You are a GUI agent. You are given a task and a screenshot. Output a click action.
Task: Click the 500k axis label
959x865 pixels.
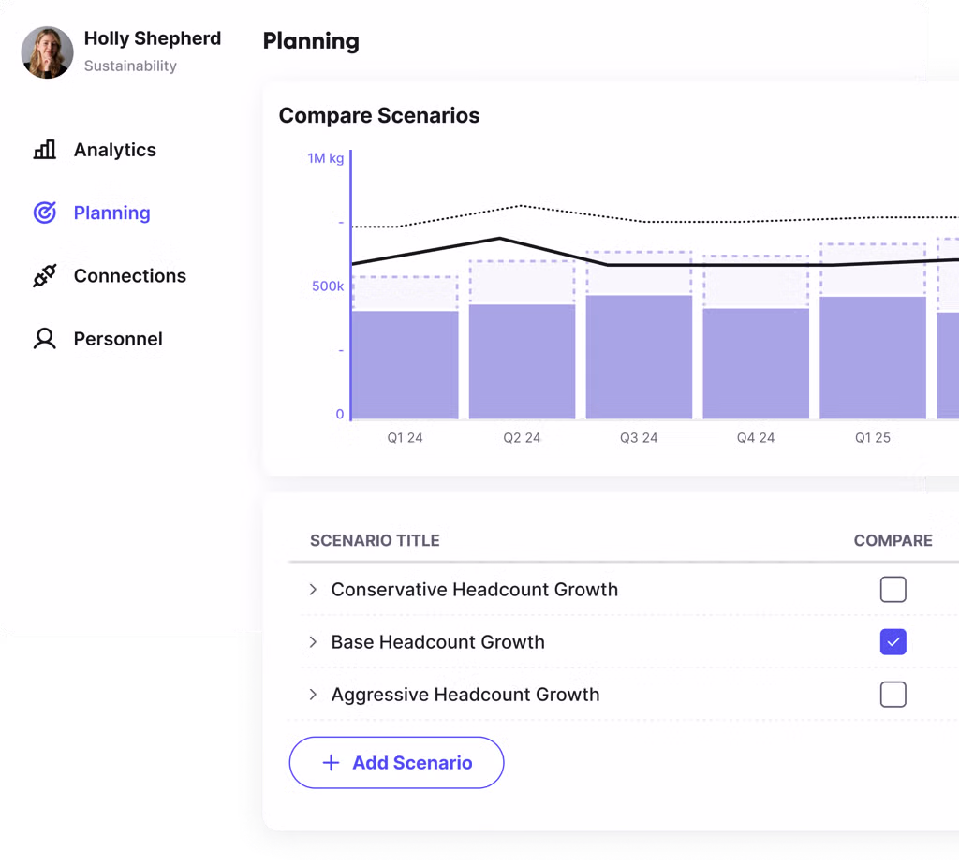(328, 286)
